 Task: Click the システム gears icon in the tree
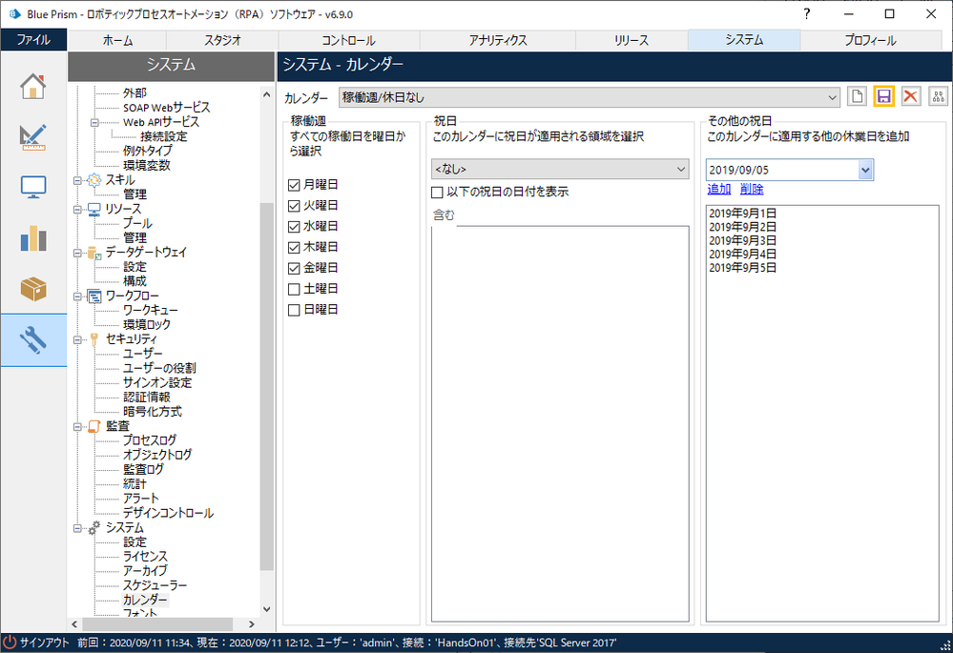[93, 528]
